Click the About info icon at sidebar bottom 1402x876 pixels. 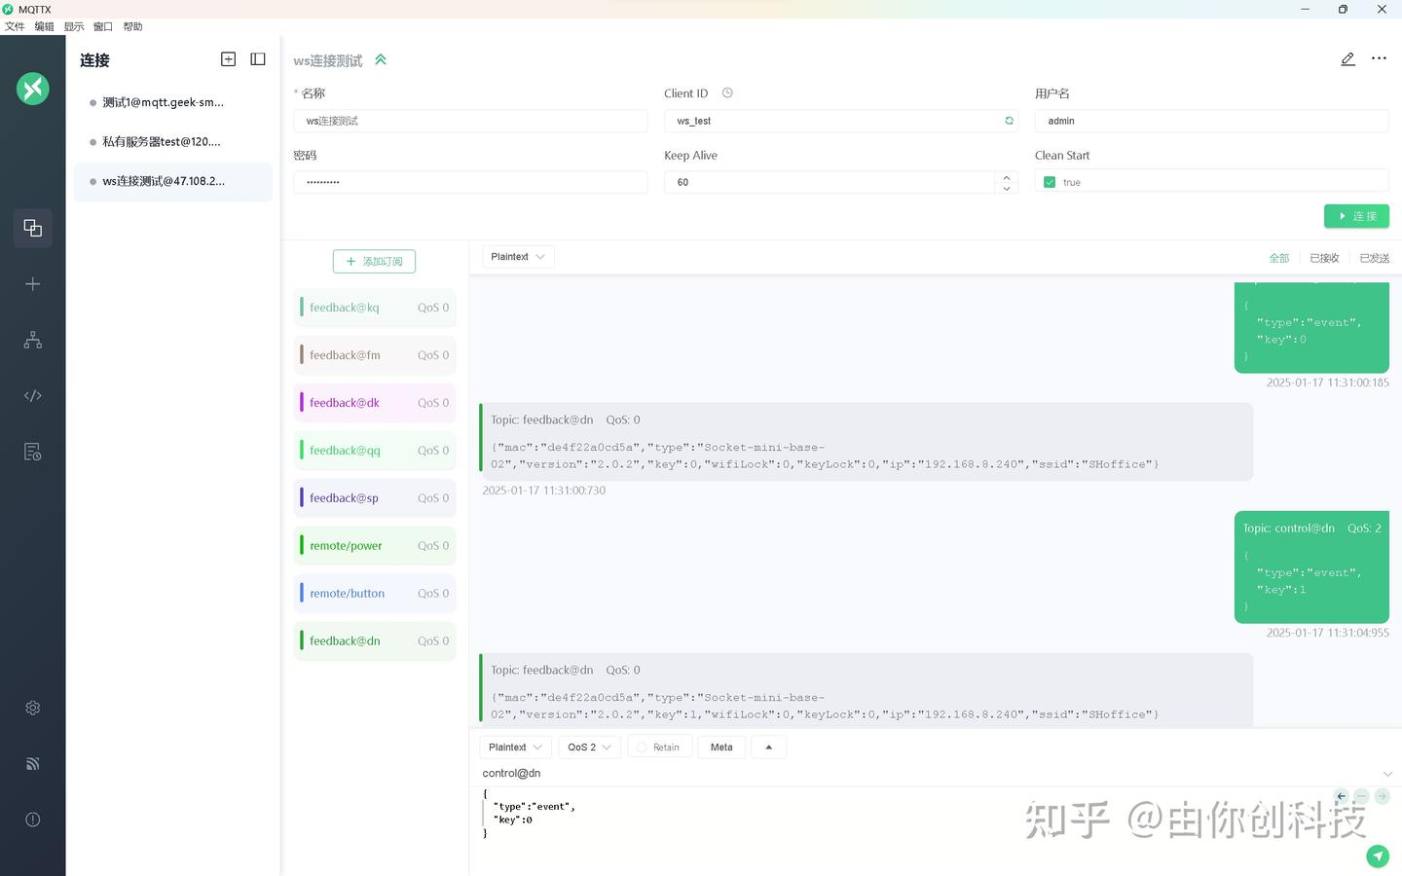pyautogui.click(x=32, y=819)
